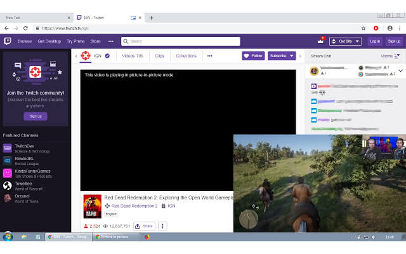
Task: Click the Twitch logo home icon
Action: [x=8, y=41]
